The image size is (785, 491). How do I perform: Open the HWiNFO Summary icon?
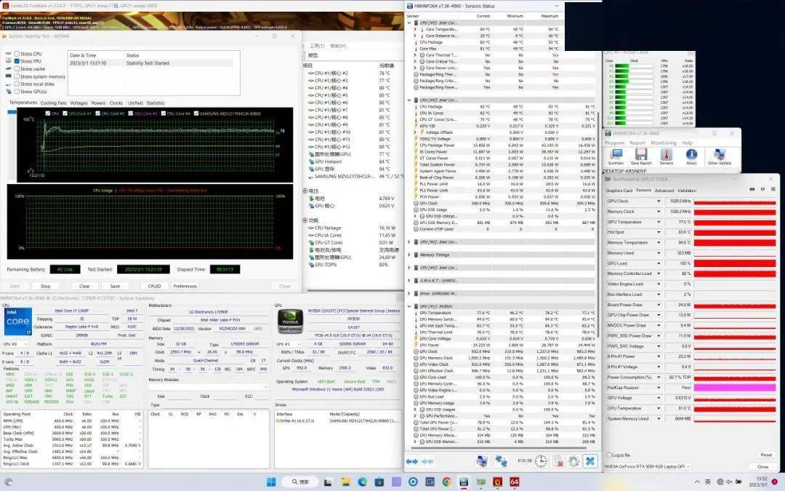616,155
